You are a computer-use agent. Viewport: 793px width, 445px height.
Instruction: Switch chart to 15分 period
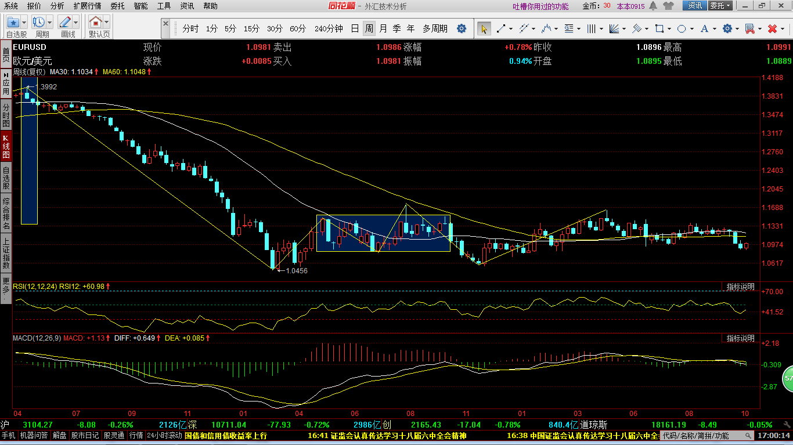(x=251, y=28)
